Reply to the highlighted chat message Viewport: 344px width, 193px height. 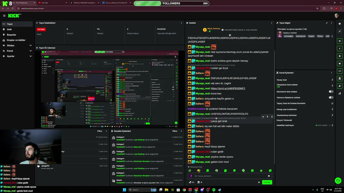pos(263,117)
